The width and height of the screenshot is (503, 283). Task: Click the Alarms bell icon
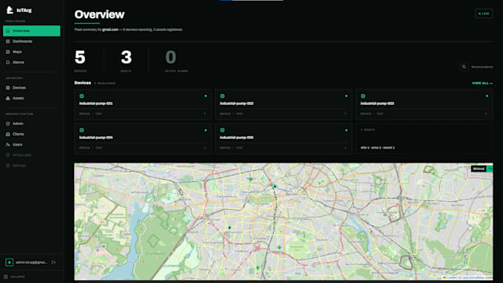coord(7,62)
